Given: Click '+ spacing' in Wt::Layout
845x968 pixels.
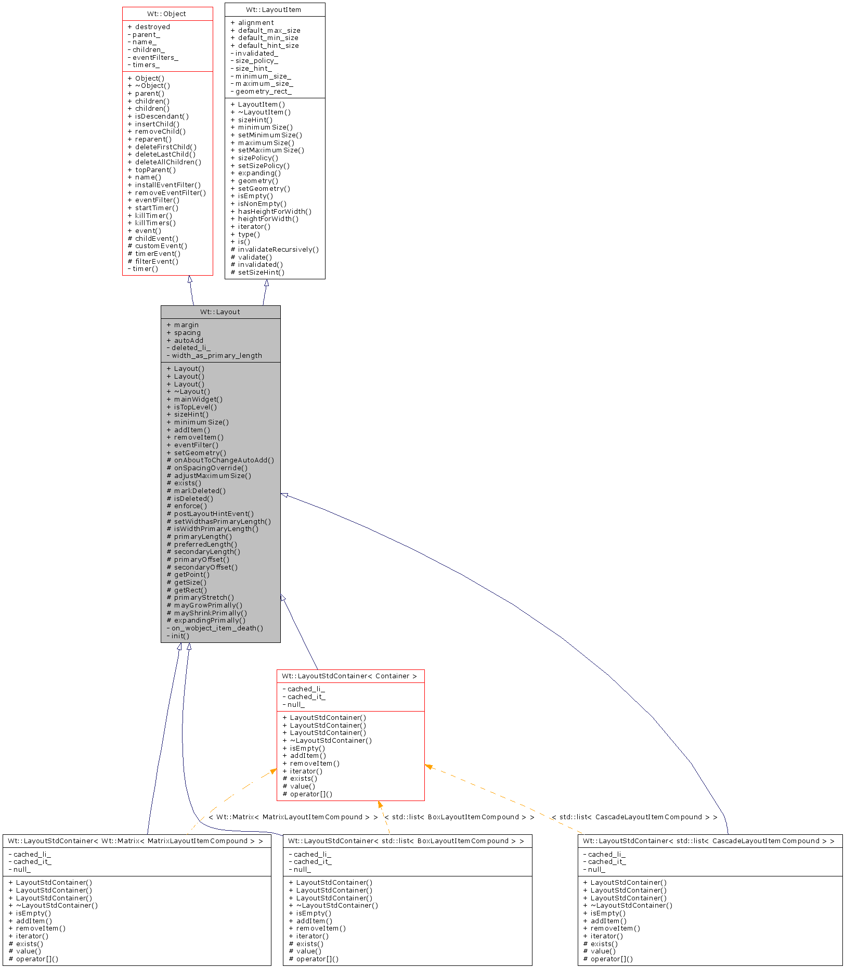Looking at the screenshot, I should pyautogui.click(x=184, y=333).
